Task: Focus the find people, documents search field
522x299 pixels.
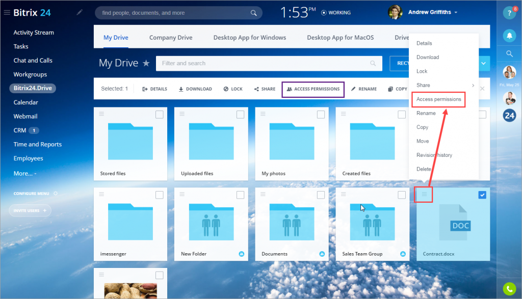Action: click(x=178, y=13)
